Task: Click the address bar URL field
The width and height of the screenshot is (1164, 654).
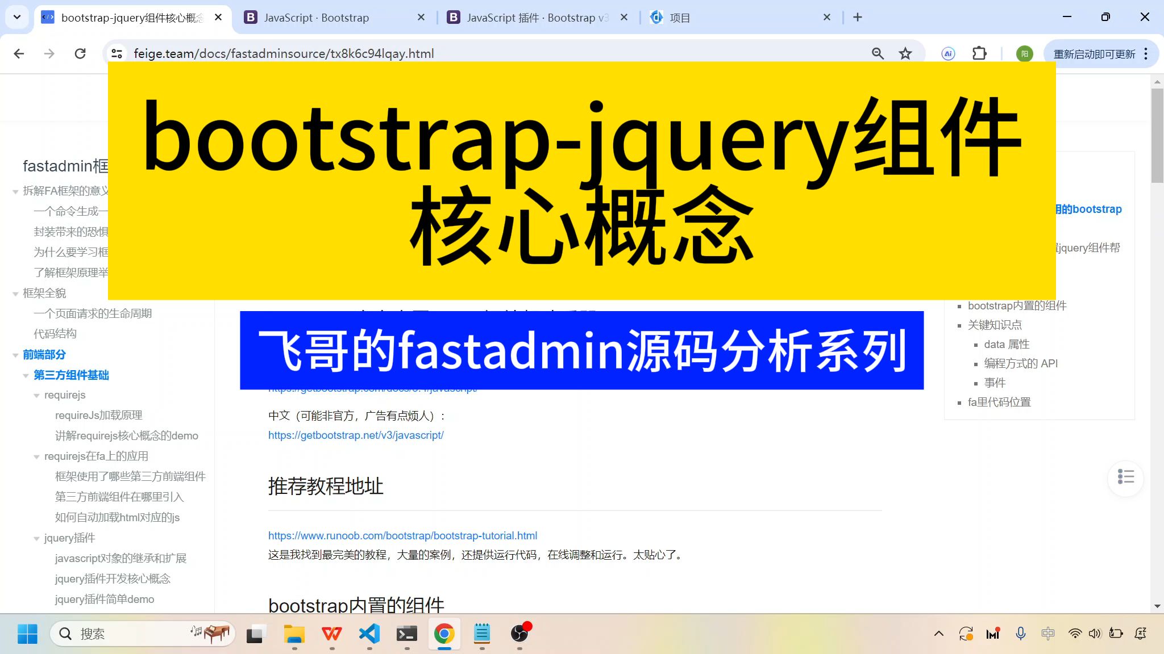Action: tap(494, 53)
